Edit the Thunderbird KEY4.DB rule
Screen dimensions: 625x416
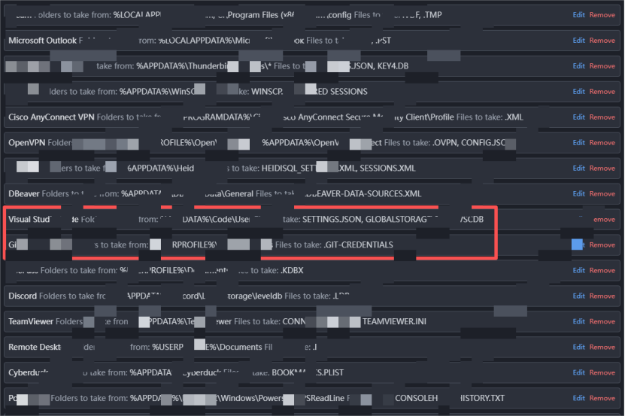(578, 66)
